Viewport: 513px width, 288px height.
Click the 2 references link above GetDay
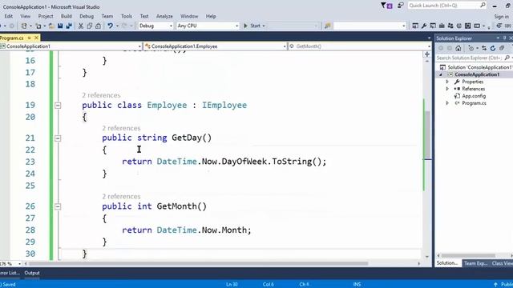(121, 128)
